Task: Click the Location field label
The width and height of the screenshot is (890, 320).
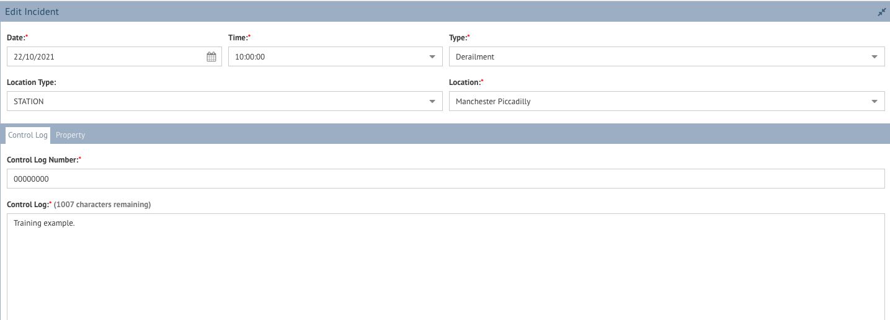Action: [466, 82]
